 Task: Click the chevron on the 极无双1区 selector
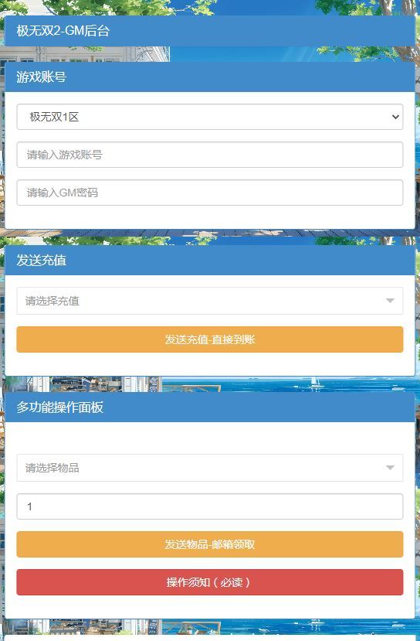[x=395, y=117]
